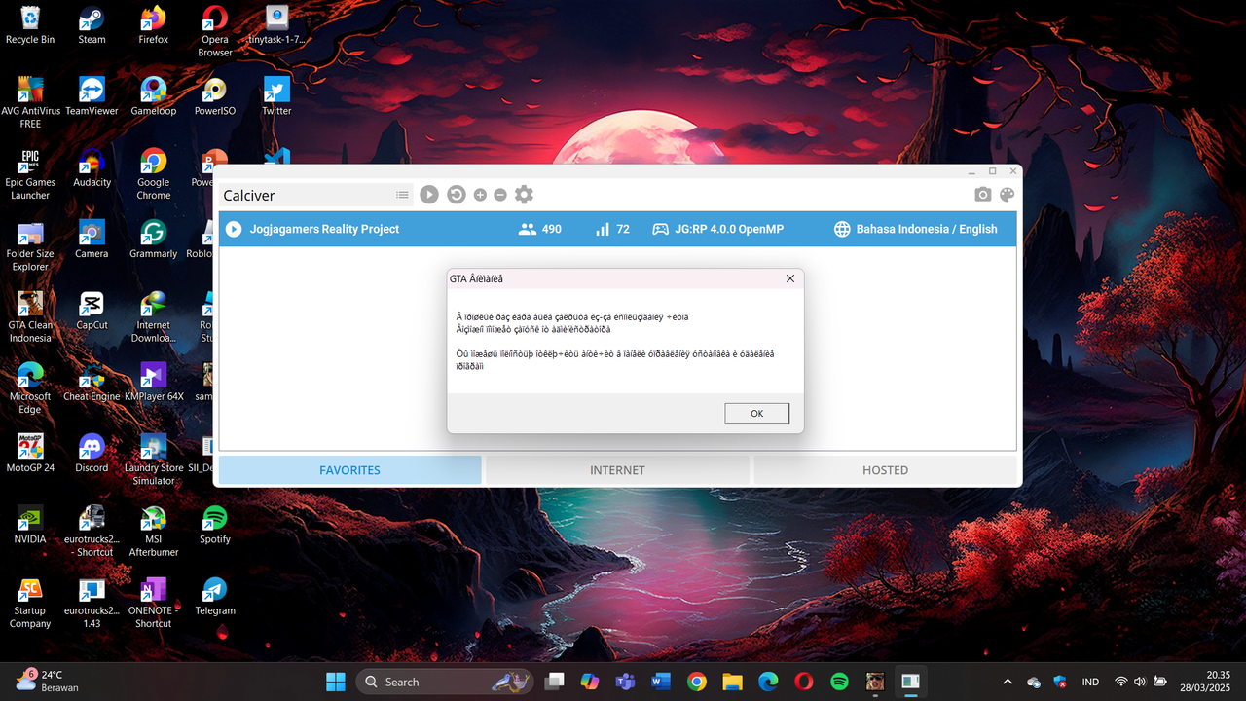Select the Spotify desktop icon
The width and height of the screenshot is (1246, 701).
click(215, 525)
